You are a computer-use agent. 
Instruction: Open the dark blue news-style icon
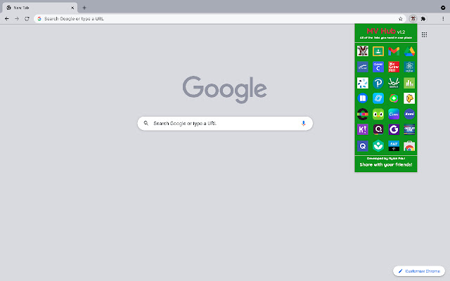coord(409,129)
